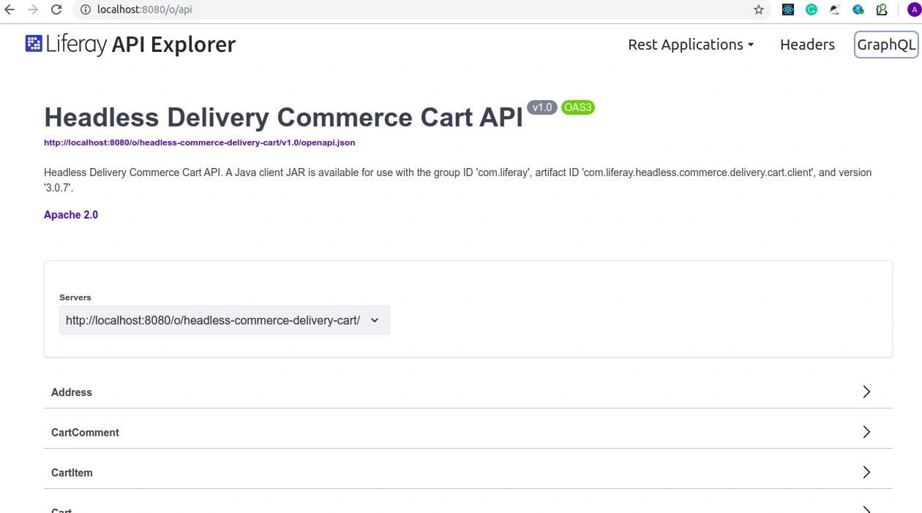Click the Address section title

pyautogui.click(x=72, y=392)
